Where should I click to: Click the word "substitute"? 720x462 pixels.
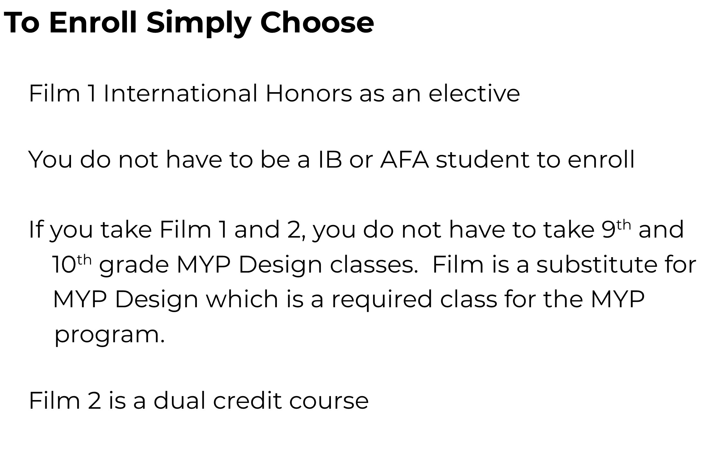[597, 265]
